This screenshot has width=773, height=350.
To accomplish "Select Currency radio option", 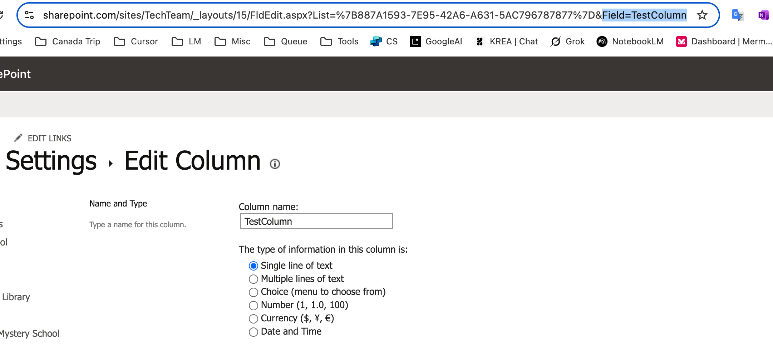I will [x=253, y=319].
